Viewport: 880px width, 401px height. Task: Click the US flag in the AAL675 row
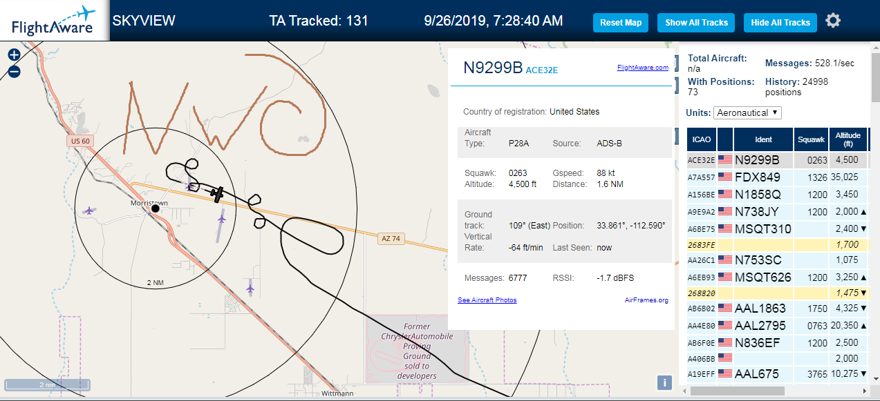(x=725, y=374)
